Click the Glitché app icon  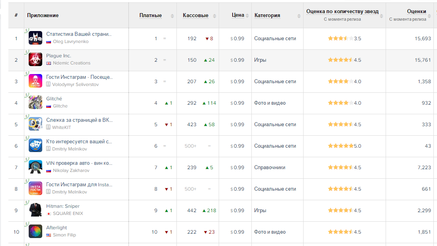[35, 102]
